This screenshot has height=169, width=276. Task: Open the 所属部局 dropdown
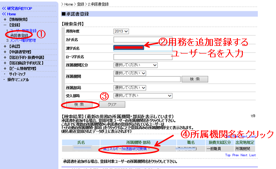coord(130,88)
